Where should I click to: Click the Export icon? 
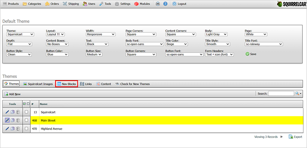pyautogui.click(x=291, y=137)
